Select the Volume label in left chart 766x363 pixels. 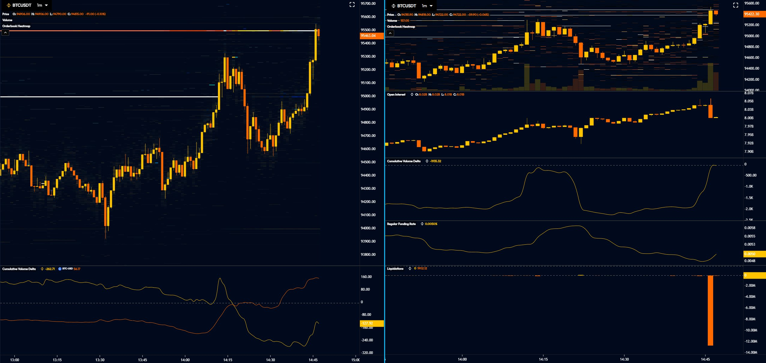(x=7, y=20)
